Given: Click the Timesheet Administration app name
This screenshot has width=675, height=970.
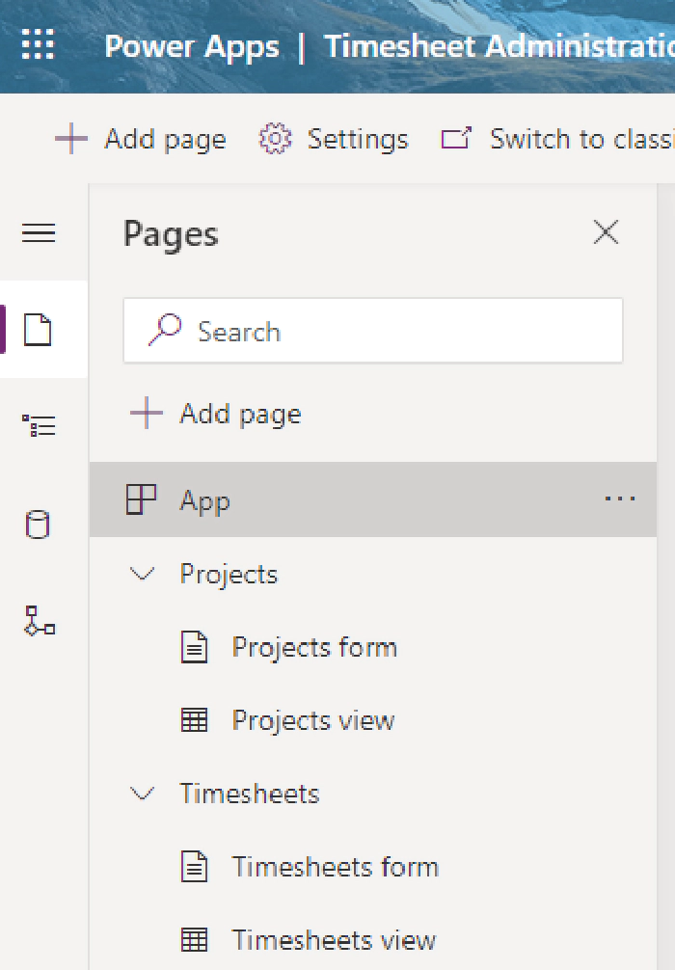Looking at the screenshot, I should click(499, 46).
